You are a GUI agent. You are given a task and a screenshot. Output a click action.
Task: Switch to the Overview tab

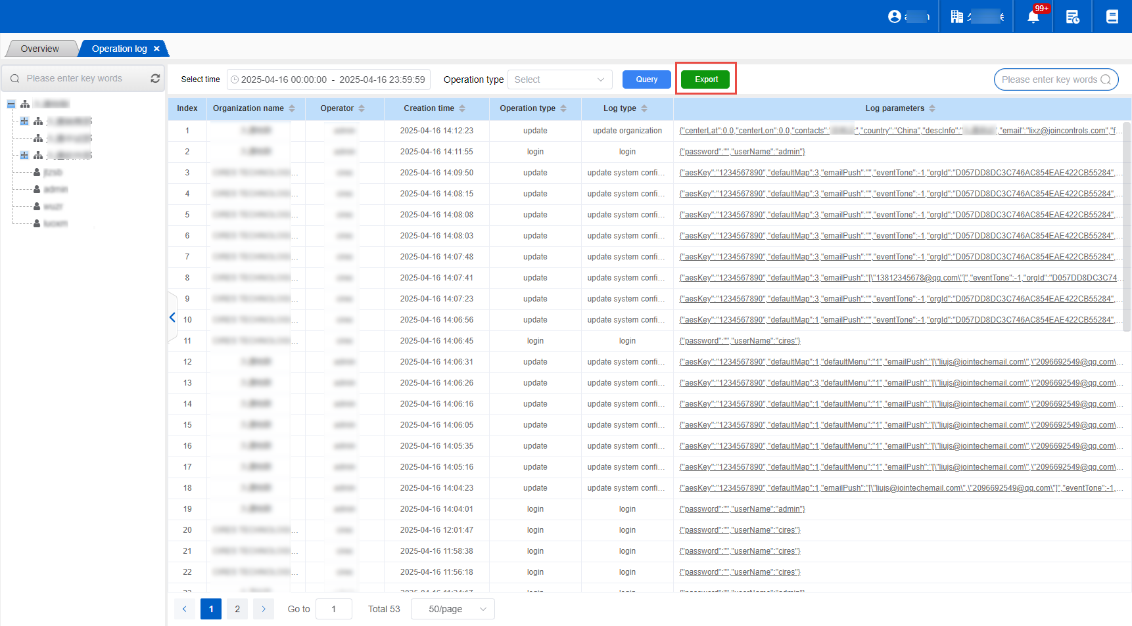point(39,49)
